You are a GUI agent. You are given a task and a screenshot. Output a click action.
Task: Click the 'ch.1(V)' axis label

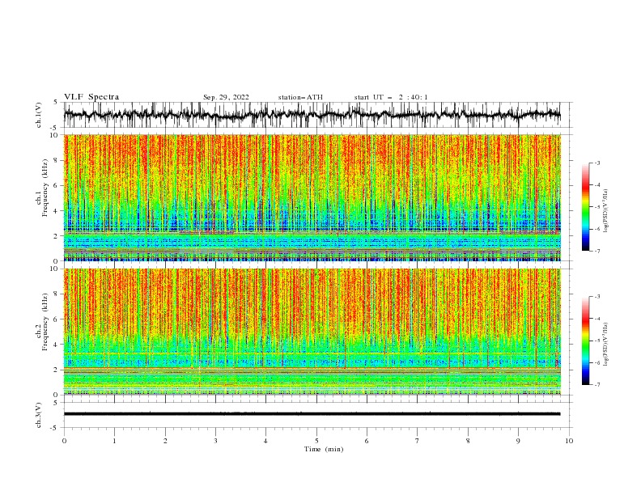[x=39, y=115]
